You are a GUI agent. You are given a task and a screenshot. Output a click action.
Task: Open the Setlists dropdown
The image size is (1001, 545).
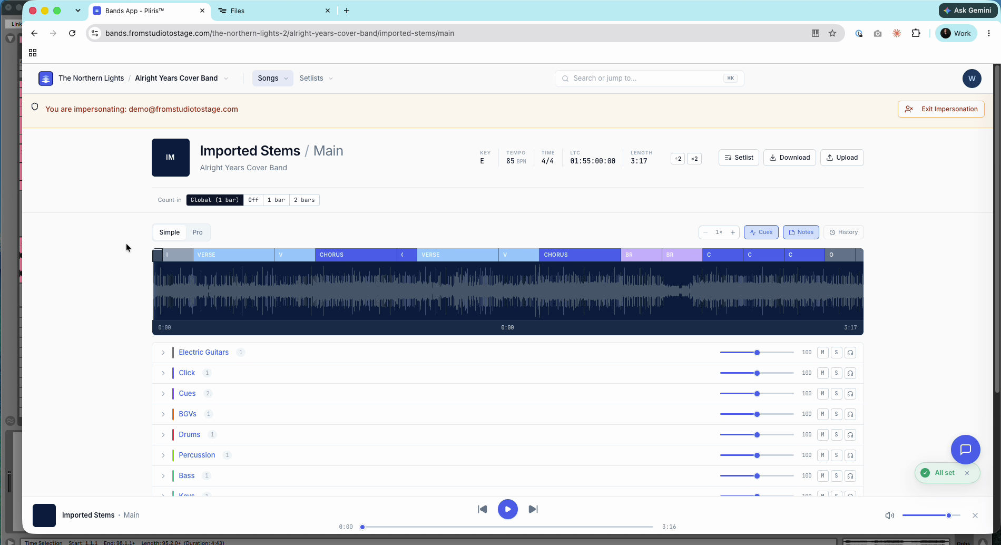point(316,79)
